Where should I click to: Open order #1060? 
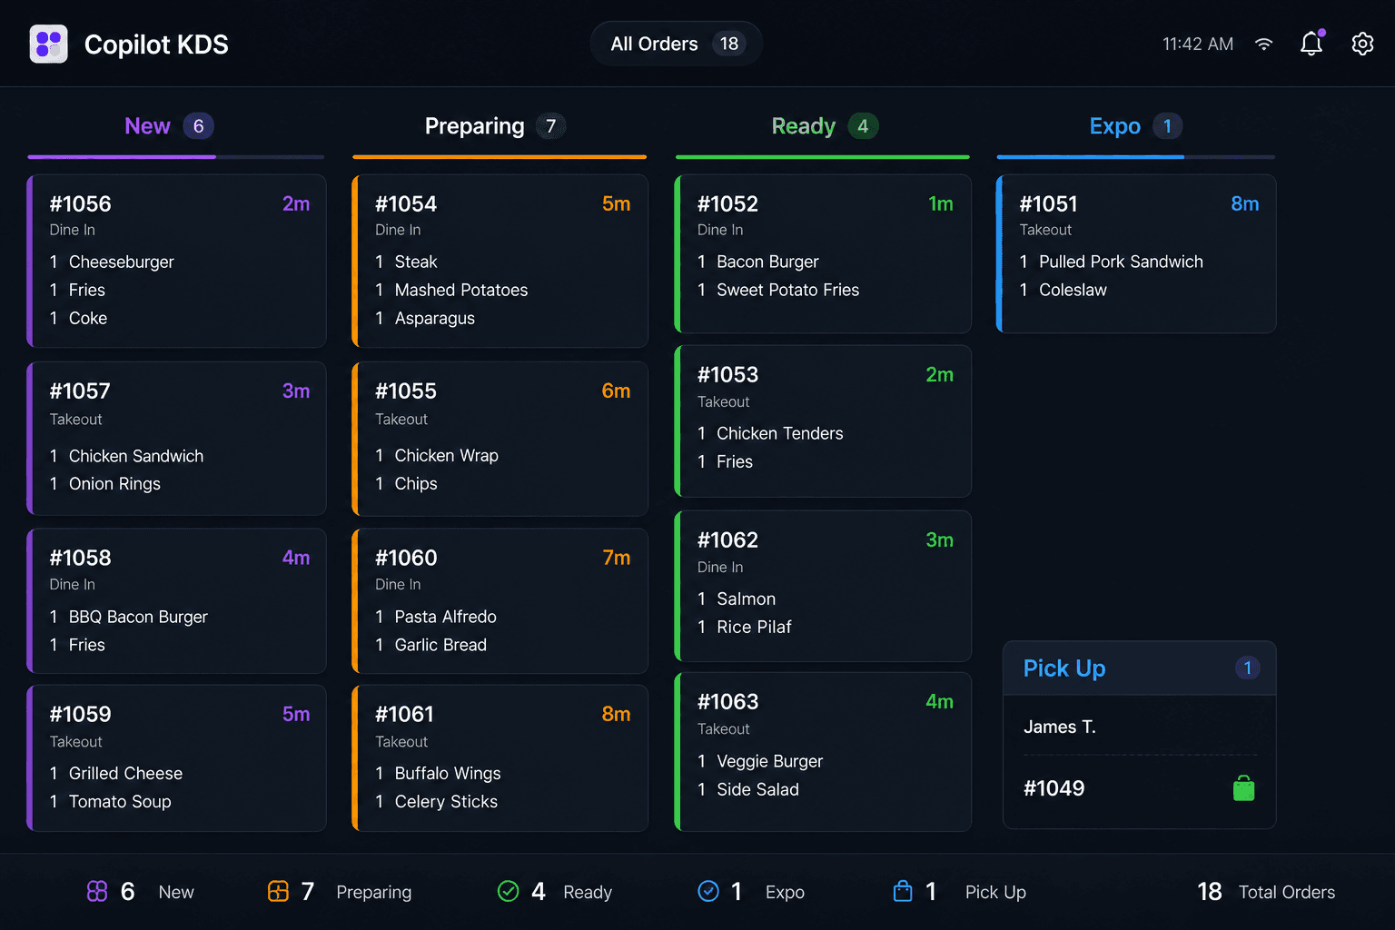click(500, 600)
